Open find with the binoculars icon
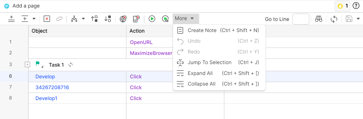 (319, 19)
